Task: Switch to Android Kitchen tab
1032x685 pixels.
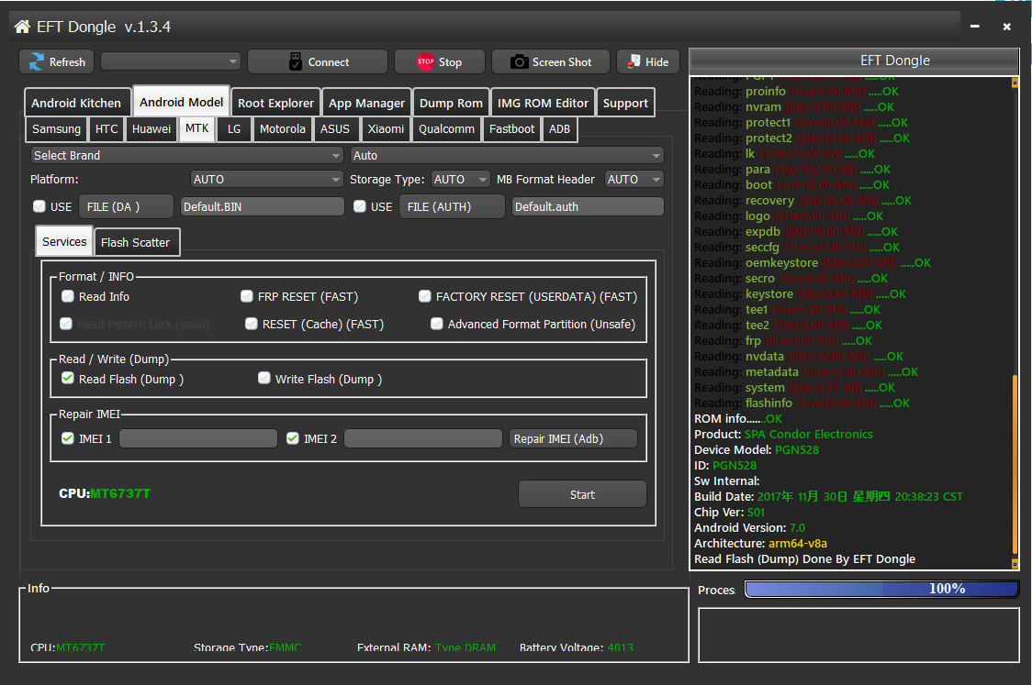Action: click(x=76, y=104)
